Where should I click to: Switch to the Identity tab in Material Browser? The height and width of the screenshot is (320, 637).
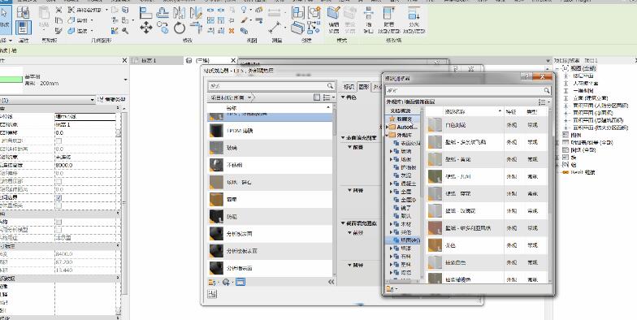click(x=349, y=87)
